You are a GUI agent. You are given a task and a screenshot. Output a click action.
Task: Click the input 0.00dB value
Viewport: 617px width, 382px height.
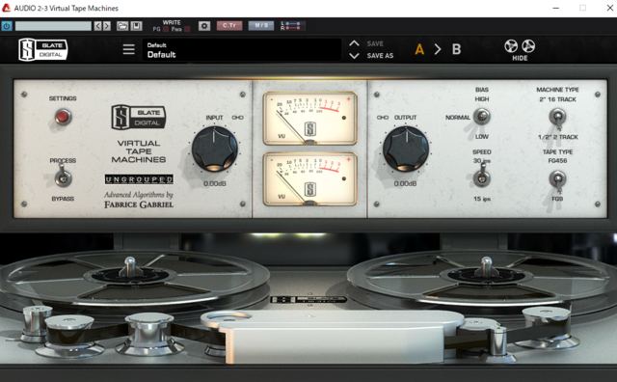click(214, 184)
